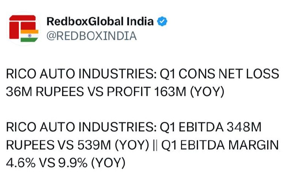Click the 'PROFIT 163M' text
Viewport: 301px width, 184px height.
pos(146,91)
